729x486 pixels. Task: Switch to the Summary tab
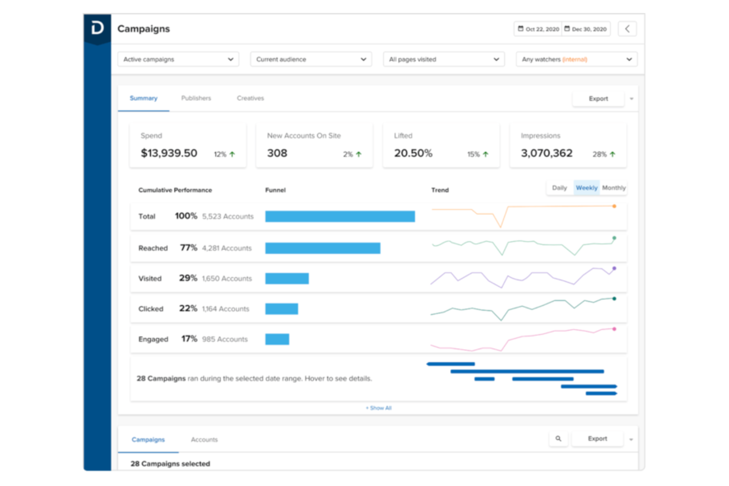point(143,98)
